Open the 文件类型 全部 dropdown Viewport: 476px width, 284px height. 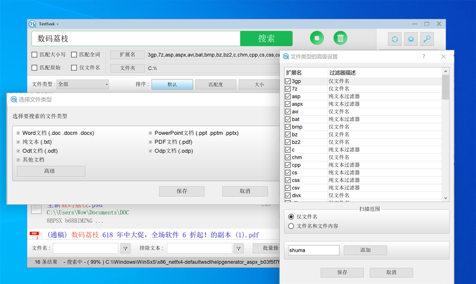click(x=82, y=84)
